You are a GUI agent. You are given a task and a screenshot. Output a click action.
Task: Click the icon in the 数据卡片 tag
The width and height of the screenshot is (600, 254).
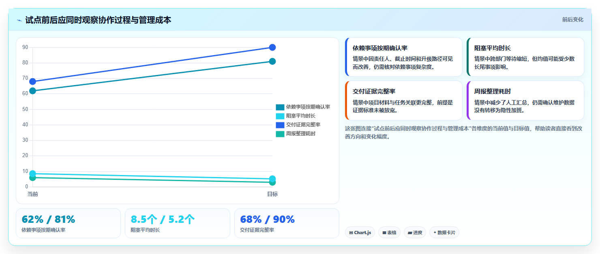point(435,233)
